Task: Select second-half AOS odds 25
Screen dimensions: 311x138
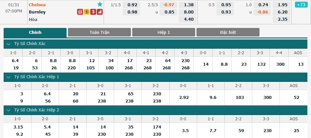Action: pos(294,131)
